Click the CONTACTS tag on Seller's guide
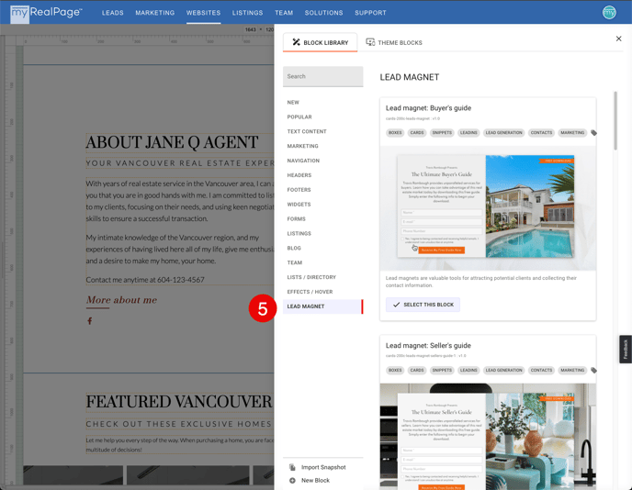Image resolution: width=632 pixels, height=490 pixels. [541, 371]
